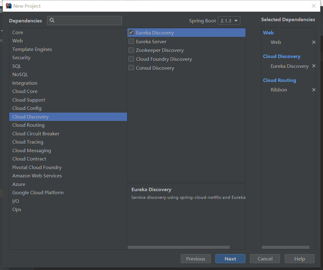This screenshot has height=270, width=323.
Task: Focus the dependencies search field
Action: pos(85,21)
